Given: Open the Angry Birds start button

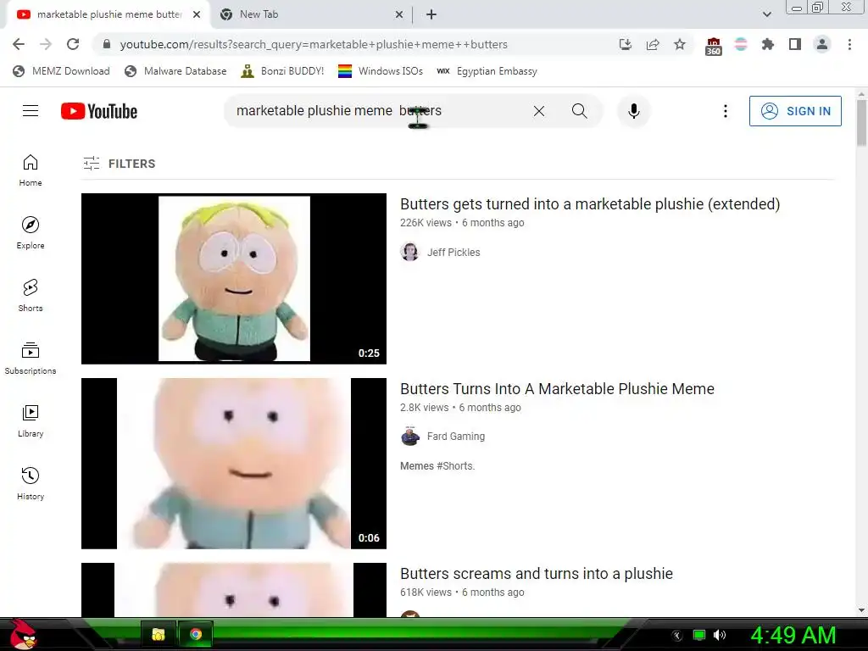Looking at the screenshot, I should click(23, 634).
